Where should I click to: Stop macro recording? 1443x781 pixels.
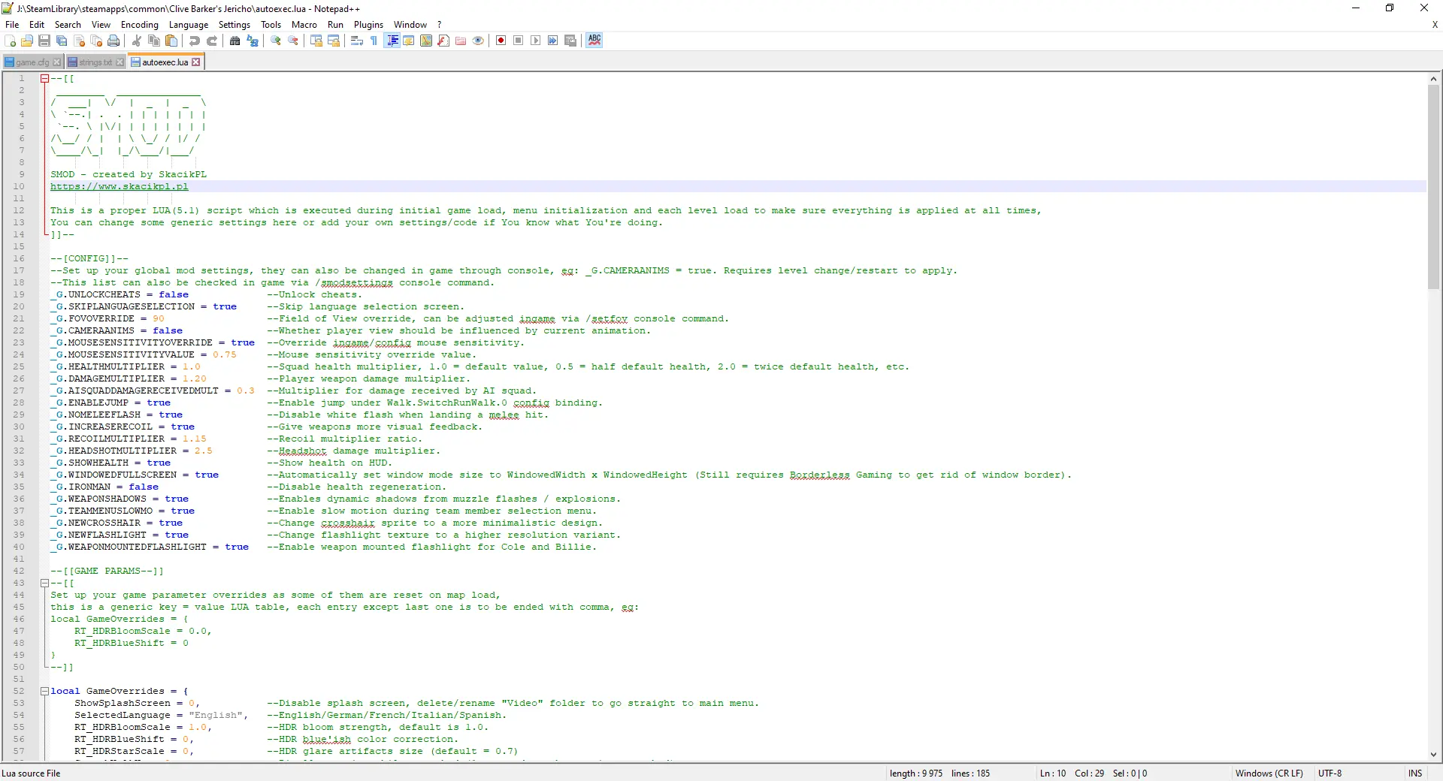point(519,41)
